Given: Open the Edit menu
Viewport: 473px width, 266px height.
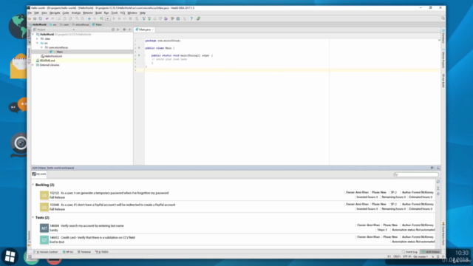Looking at the screenshot, I should pyautogui.click(x=36, y=13).
